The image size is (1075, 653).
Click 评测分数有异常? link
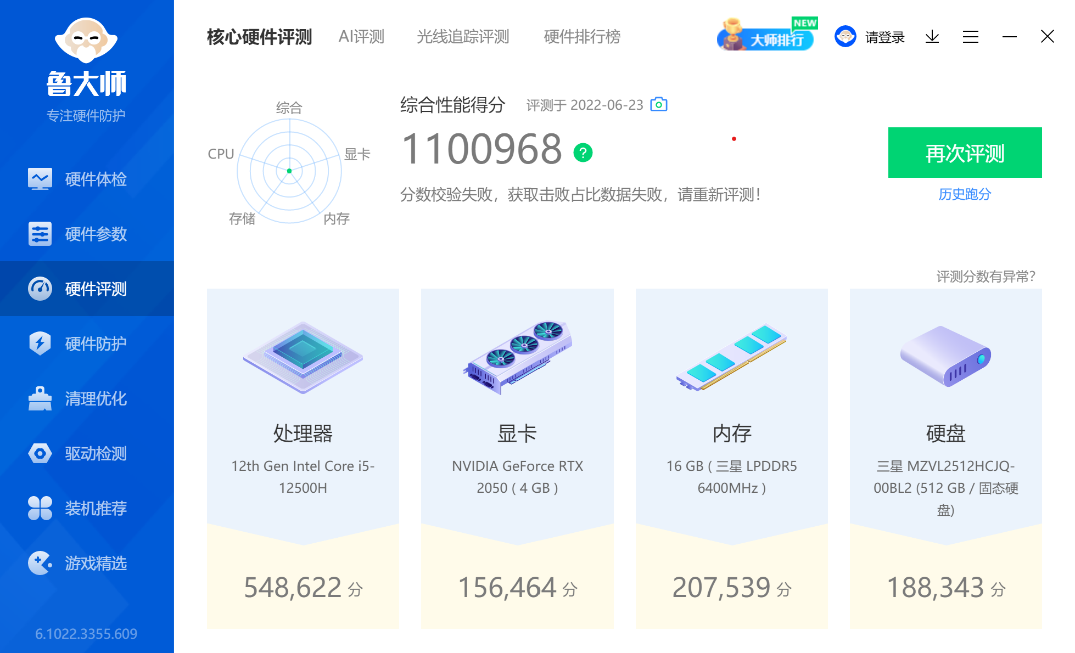[986, 277]
